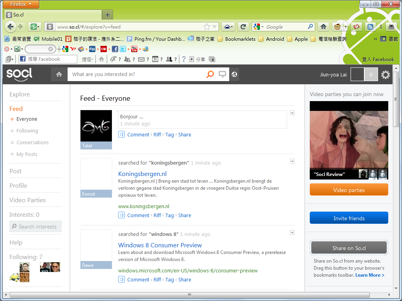This screenshot has height=301, width=402.
Task: Go to Socl home via house icon
Action: [x=59, y=74]
